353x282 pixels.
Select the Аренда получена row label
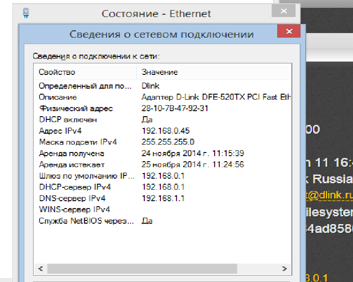(71, 153)
